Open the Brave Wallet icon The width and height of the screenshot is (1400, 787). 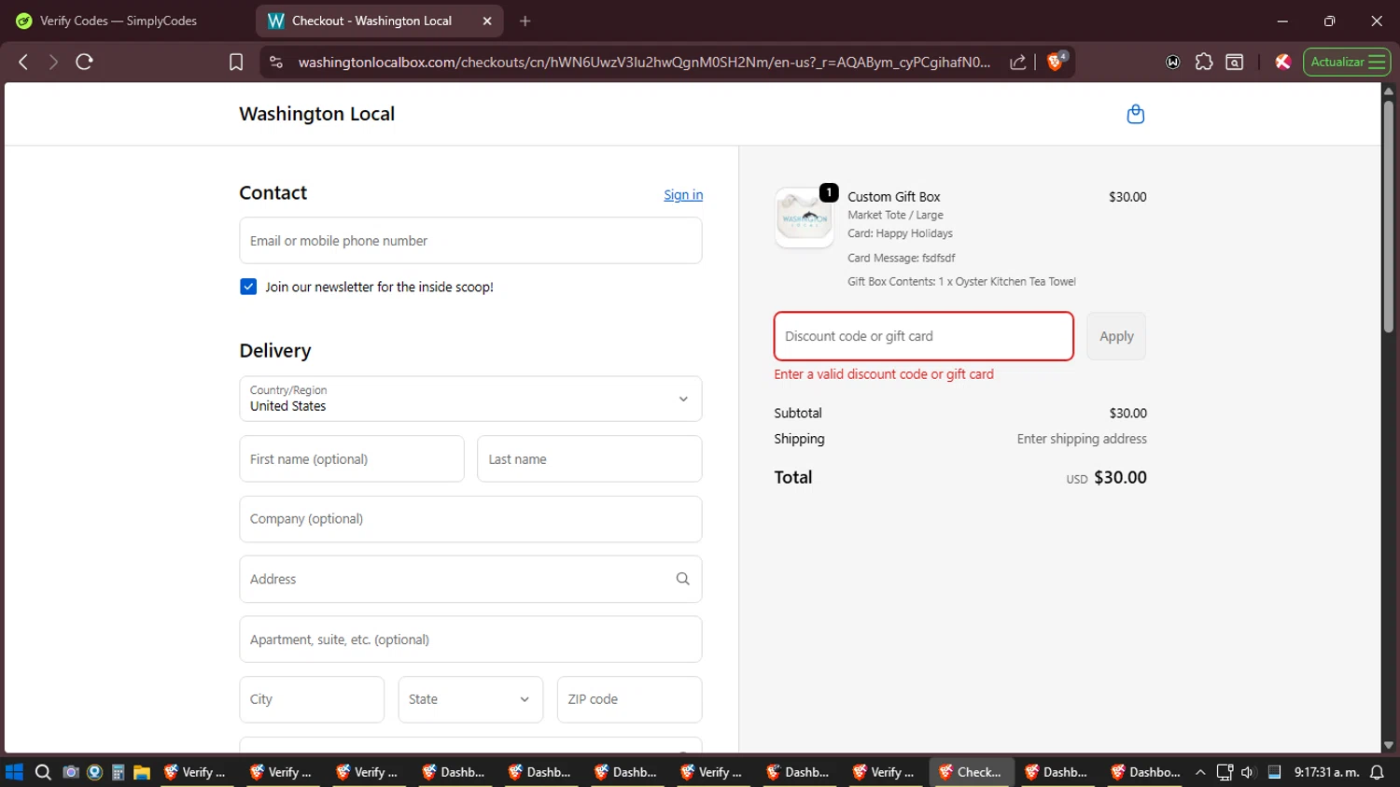[x=1173, y=62]
